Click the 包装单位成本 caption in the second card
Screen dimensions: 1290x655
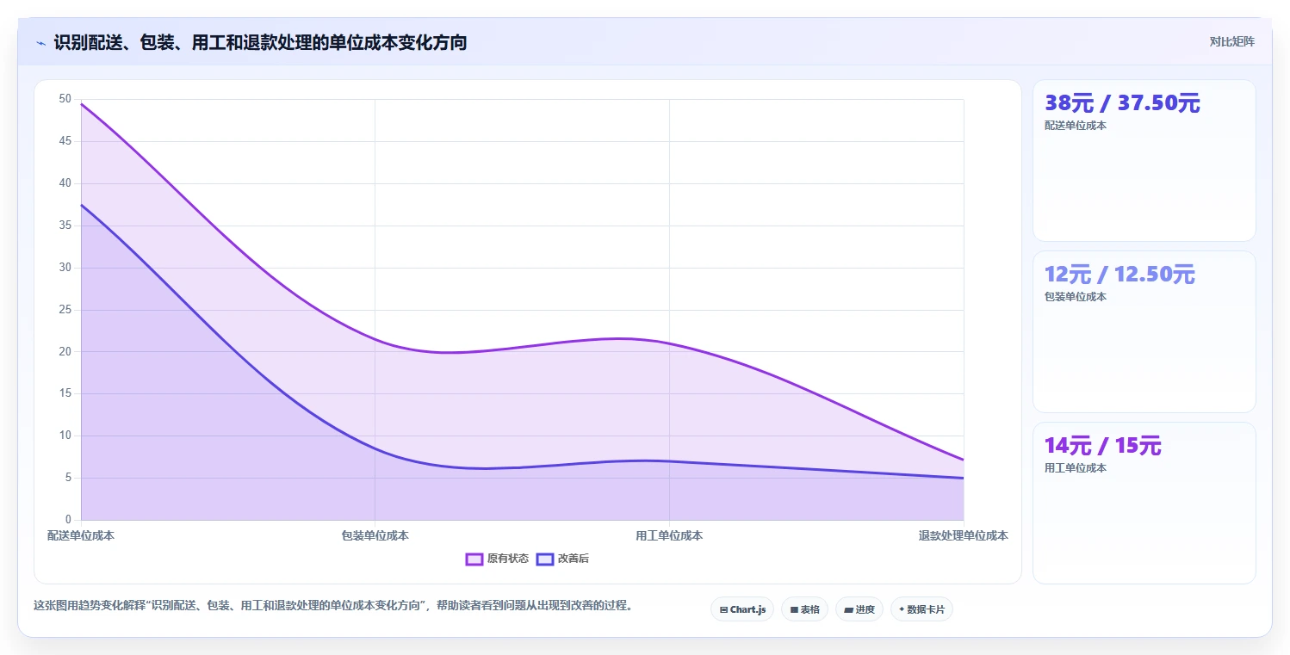pos(1076,297)
